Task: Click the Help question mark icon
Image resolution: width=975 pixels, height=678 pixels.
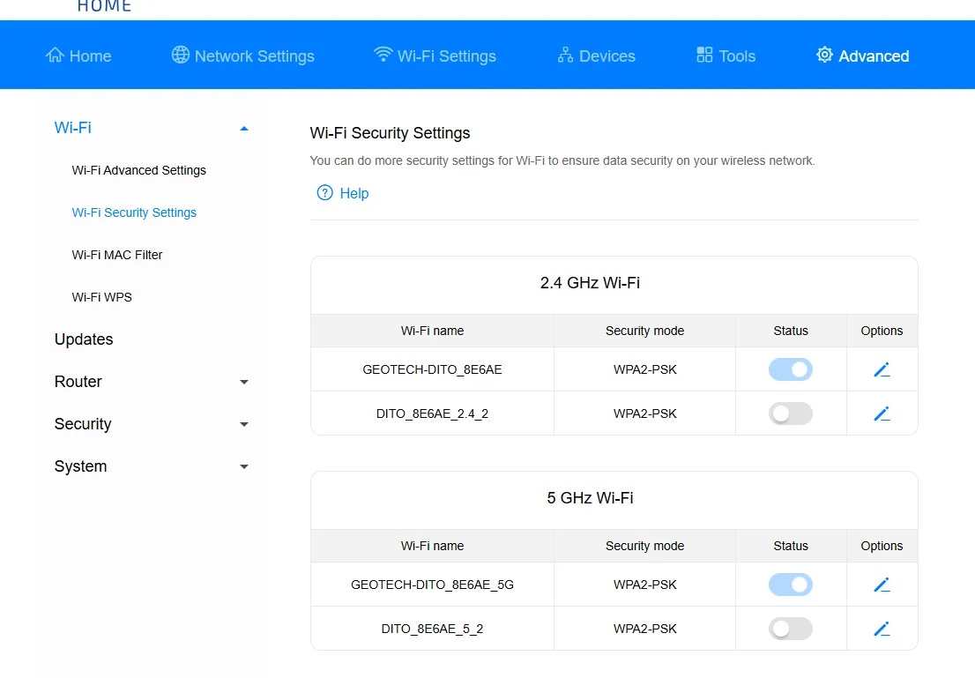Action: pos(324,193)
